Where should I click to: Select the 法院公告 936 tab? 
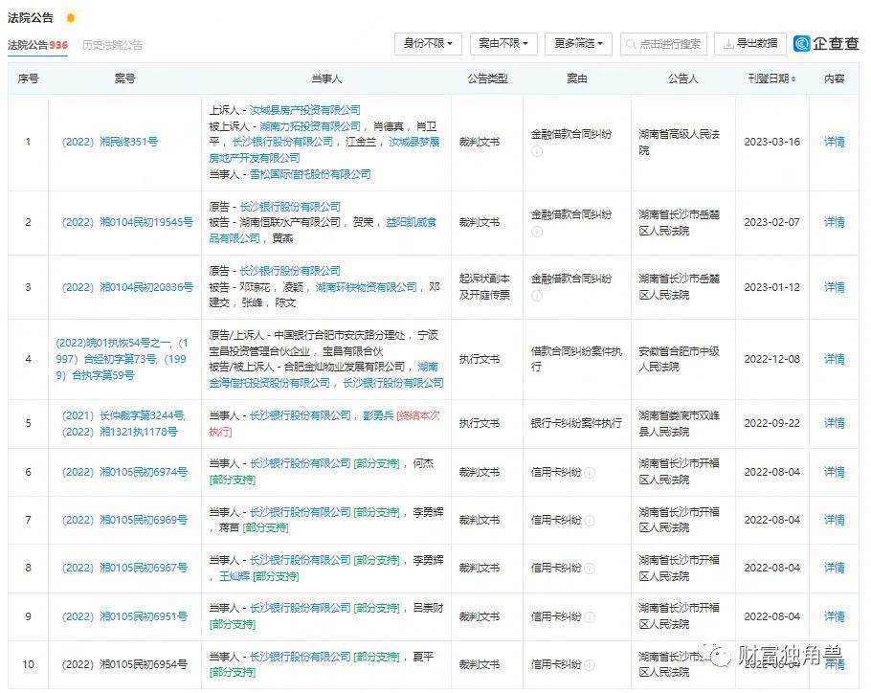(x=37, y=45)
